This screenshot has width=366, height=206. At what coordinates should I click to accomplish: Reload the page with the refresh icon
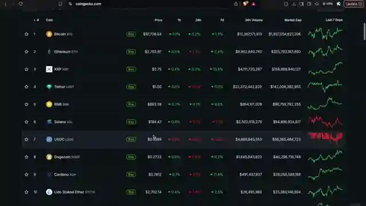(21, 4)
